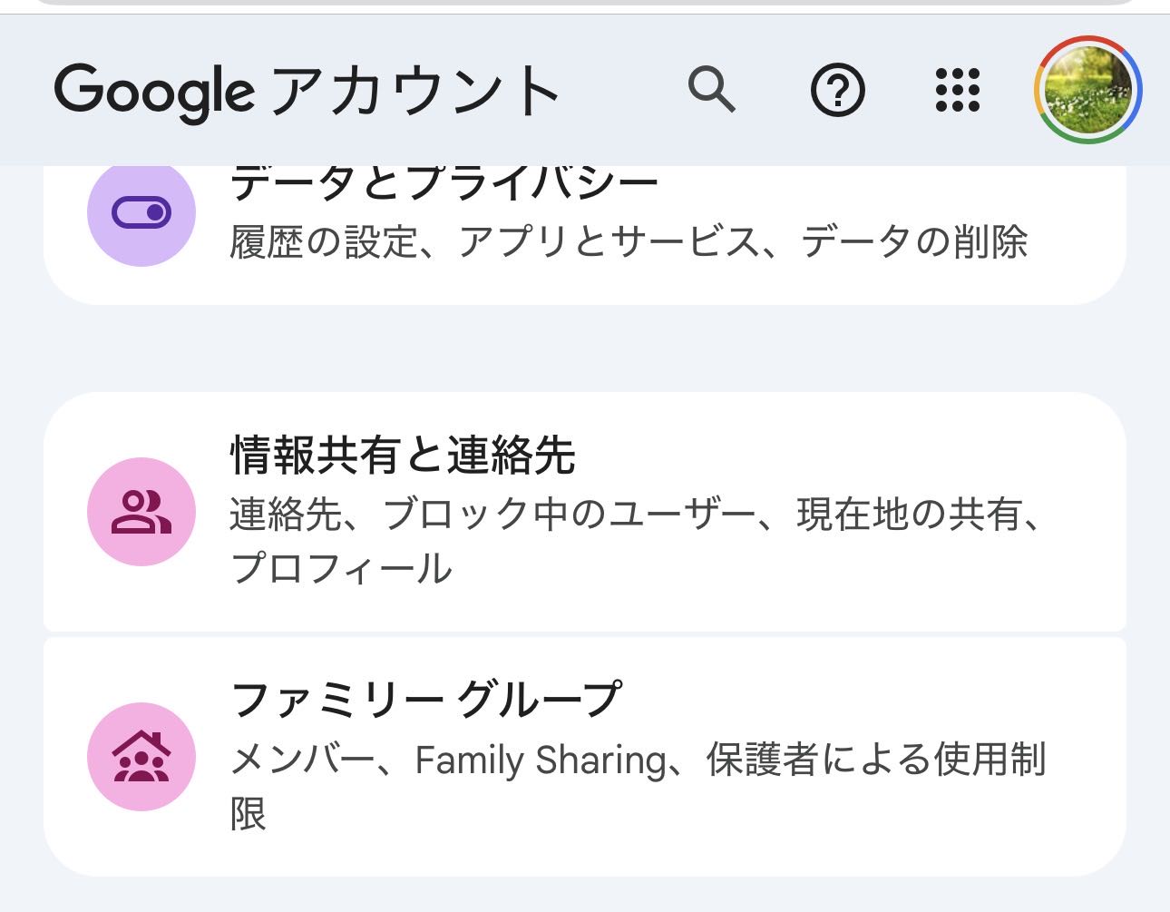The width and height of the screenshot is (1170, 912).
Task: Click the プロフィール description text
Action: (x=341, y=569)
